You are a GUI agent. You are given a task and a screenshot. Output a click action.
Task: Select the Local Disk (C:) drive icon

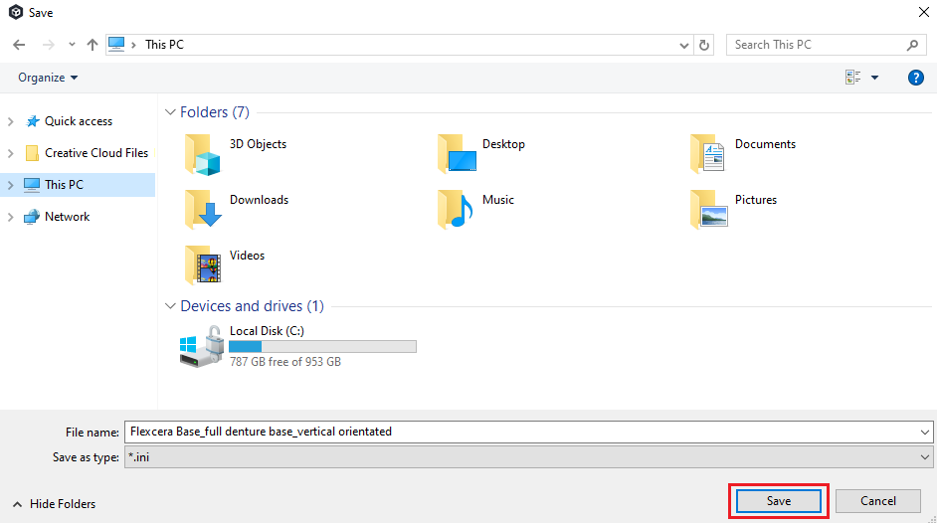tap(201, 346)
